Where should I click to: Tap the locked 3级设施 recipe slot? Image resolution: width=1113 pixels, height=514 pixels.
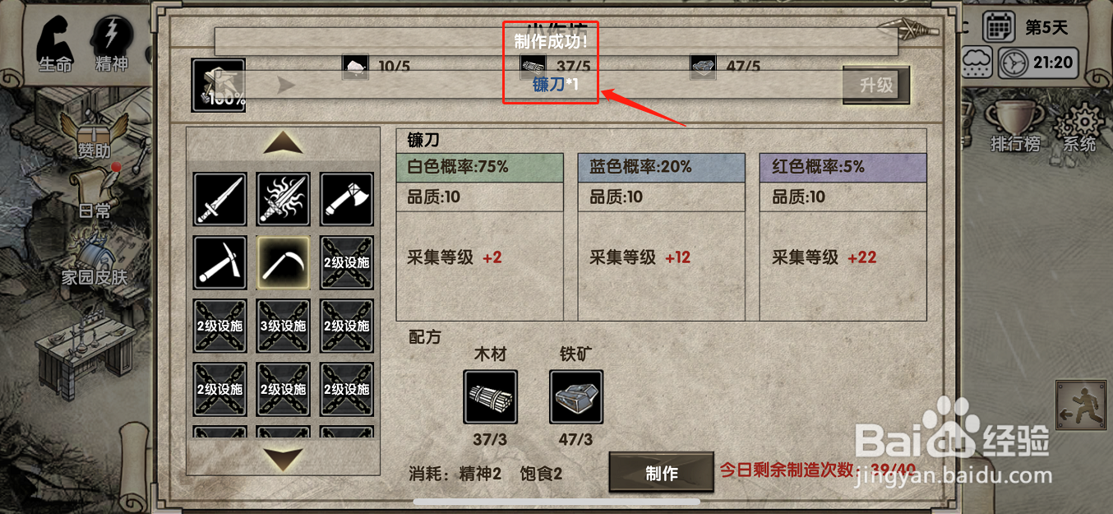coord(284,326)
